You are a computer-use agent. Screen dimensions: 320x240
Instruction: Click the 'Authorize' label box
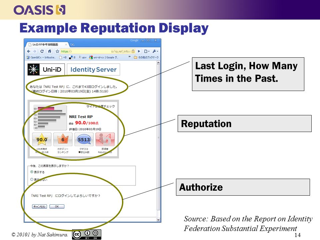pyautogui.click(x=243, y=187)
